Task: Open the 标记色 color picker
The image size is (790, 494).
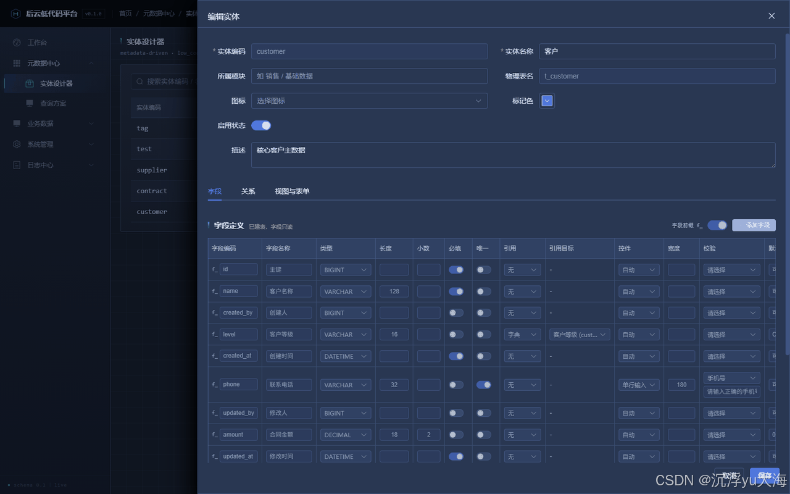Action: (x=547, y=101)
